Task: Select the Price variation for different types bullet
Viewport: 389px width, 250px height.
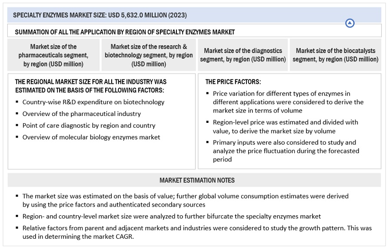Action: pos(288,102)
